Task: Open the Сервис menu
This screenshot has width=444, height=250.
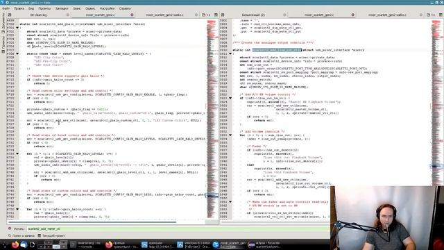Action: [x=90, y=8]
